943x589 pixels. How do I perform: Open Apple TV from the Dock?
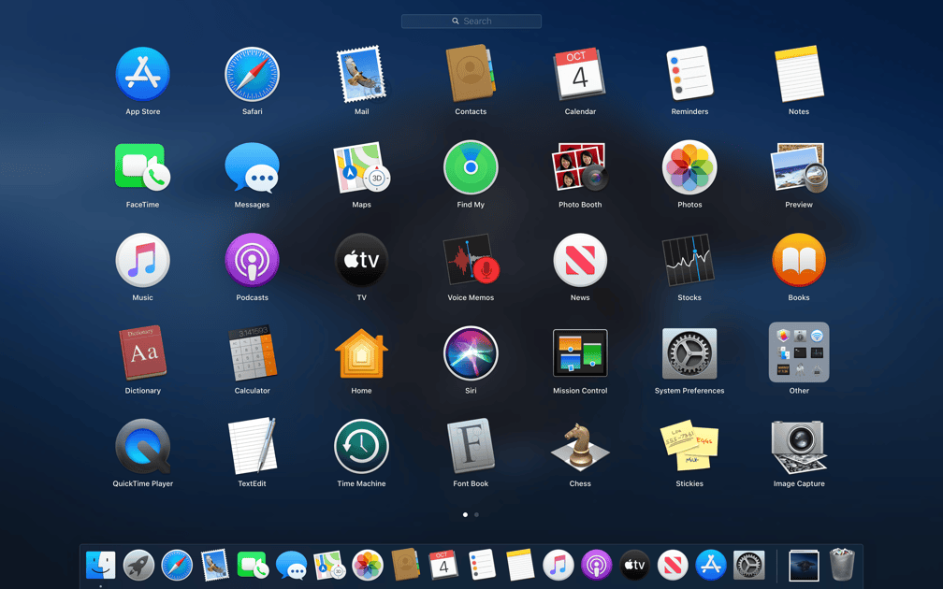[634, 566]
